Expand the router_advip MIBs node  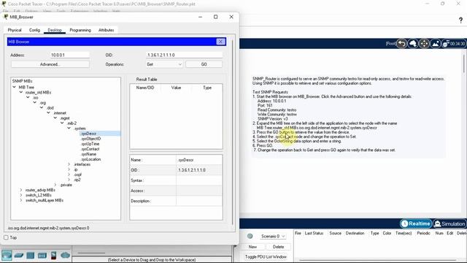click(x=21, y=190)
